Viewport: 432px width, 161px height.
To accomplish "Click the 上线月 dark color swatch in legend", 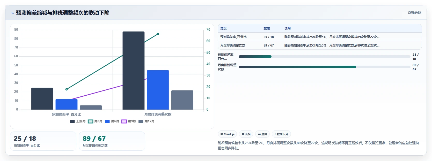I will pyautogui.click(x=72, y=121).
